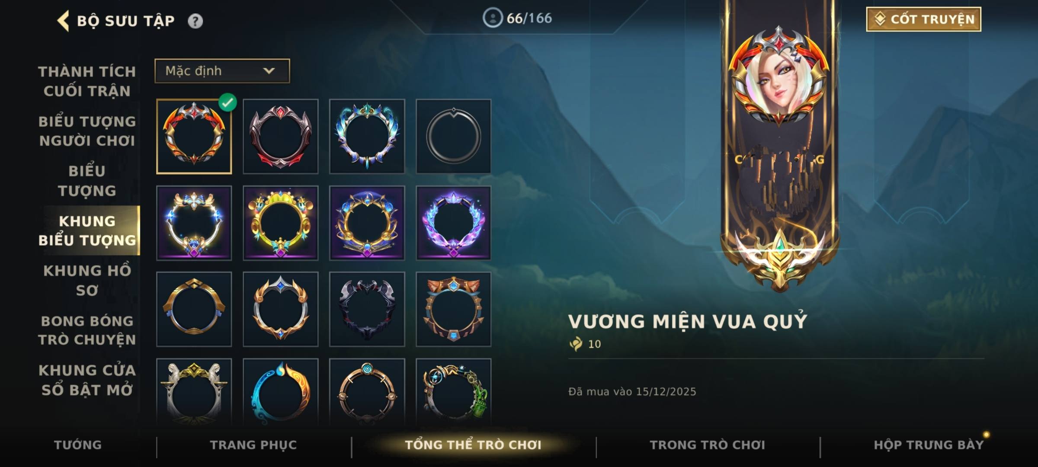Click the 66/166 collection counter
Screen dimensions: 1038x467
coord(517,18)
